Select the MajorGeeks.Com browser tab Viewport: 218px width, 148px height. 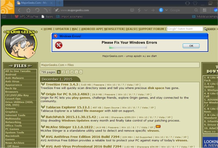35,3
